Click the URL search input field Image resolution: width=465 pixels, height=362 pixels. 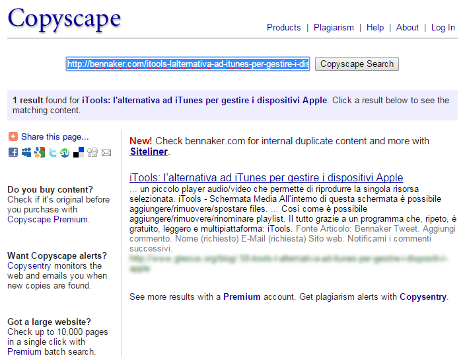pyautogui.click(x=188, y=64)
